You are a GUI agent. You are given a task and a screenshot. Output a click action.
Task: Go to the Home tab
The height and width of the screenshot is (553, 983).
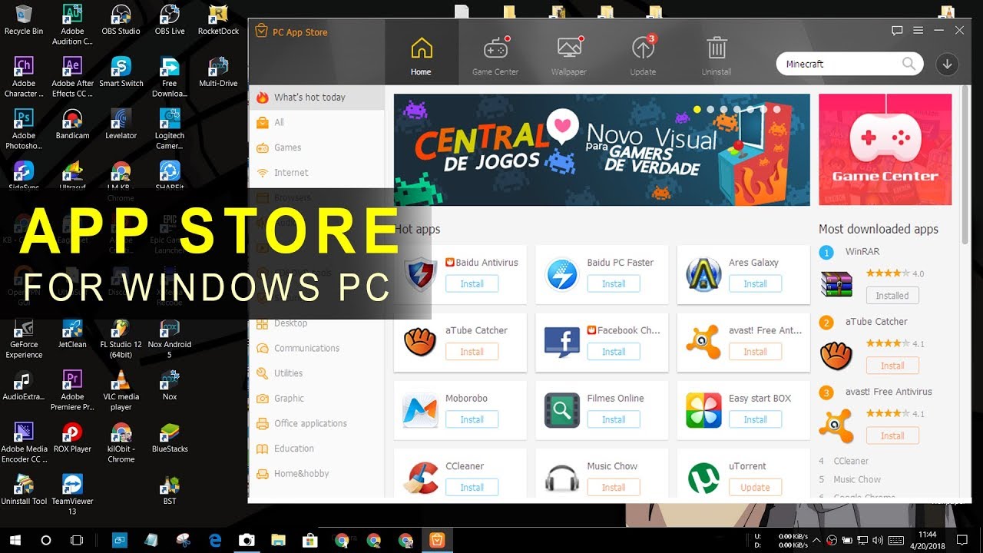pos(421,54)
